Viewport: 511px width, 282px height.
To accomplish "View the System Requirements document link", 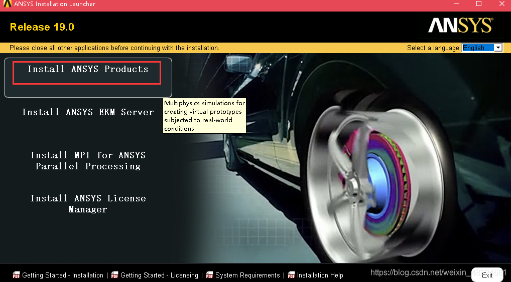I will [247, 275].
